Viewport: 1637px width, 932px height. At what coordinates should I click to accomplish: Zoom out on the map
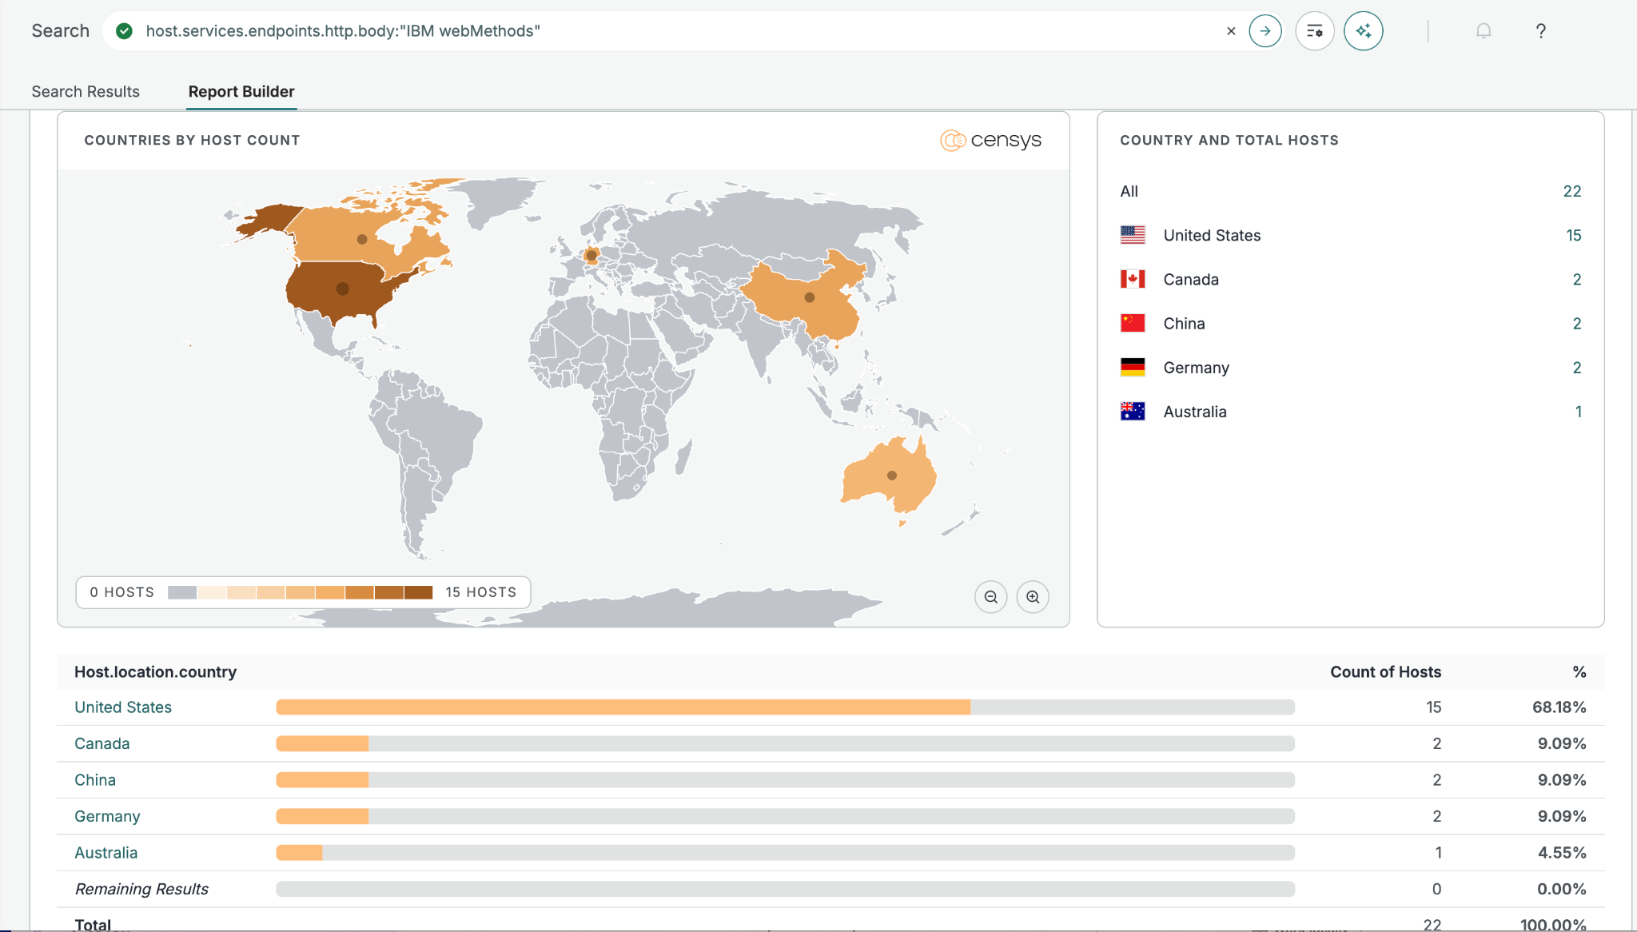[x=991, y=597]
